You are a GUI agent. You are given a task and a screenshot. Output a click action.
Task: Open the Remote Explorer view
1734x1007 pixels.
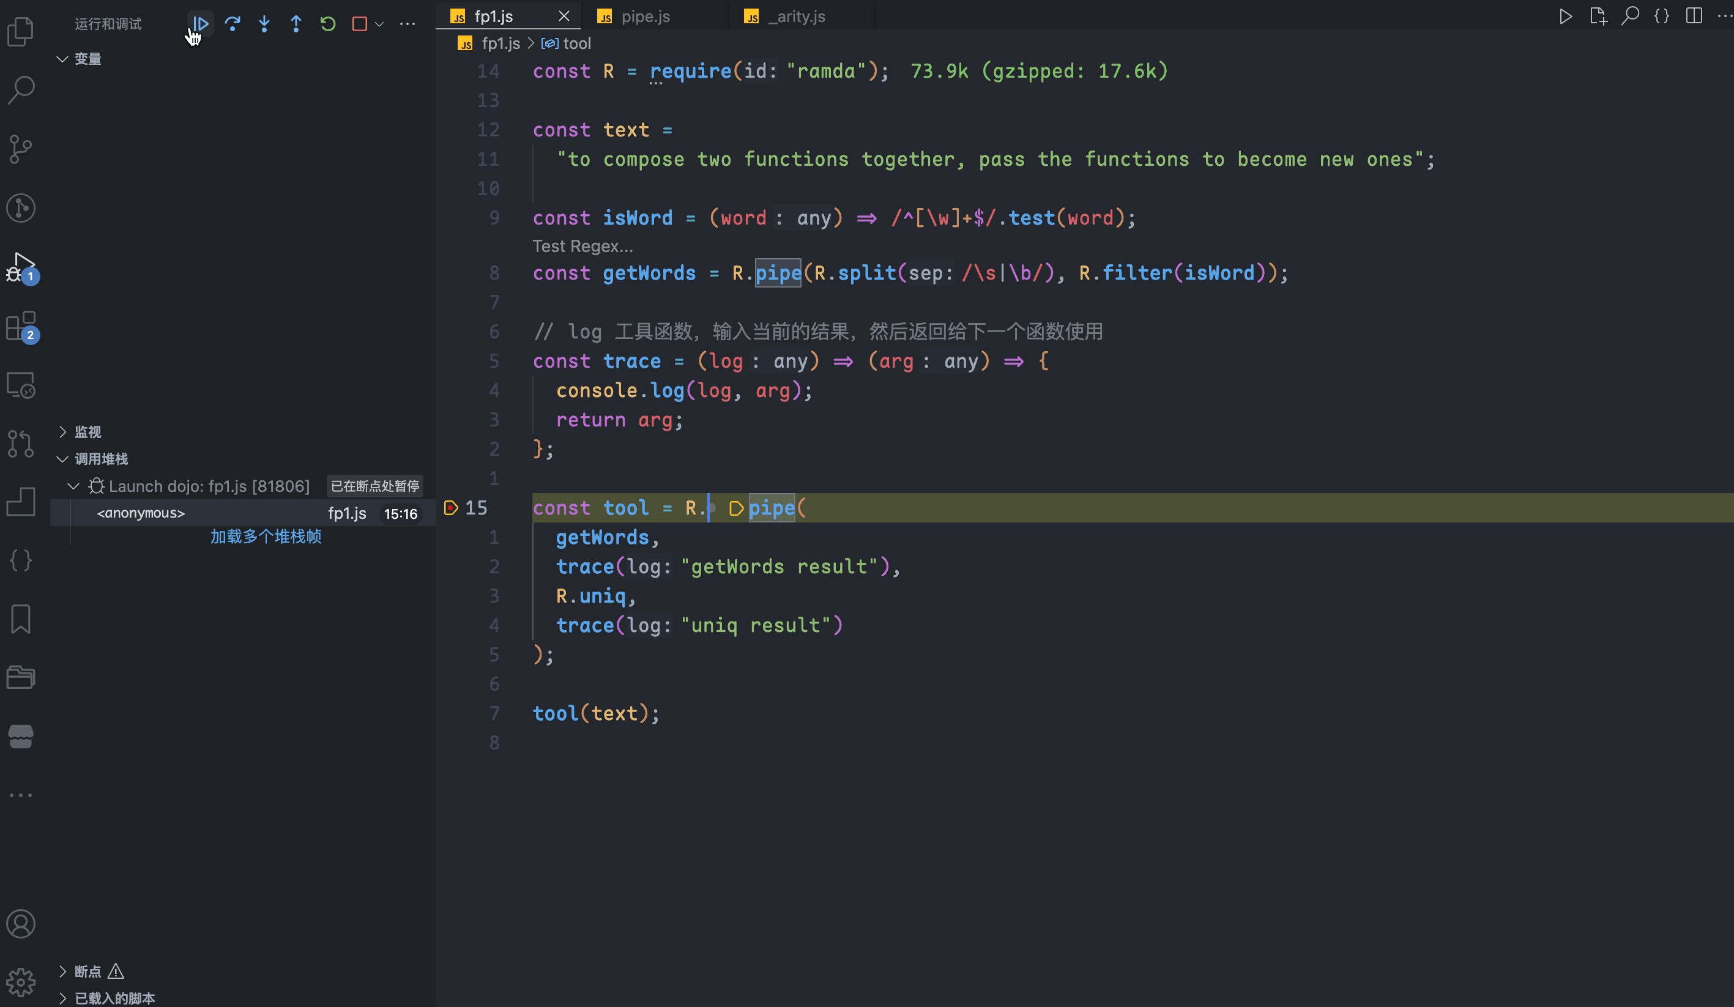coord(21,385)
